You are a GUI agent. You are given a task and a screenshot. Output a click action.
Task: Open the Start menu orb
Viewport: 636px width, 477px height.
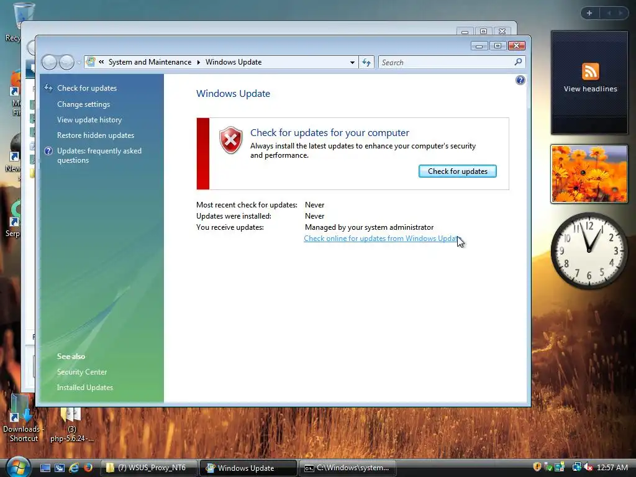(18, 467)
